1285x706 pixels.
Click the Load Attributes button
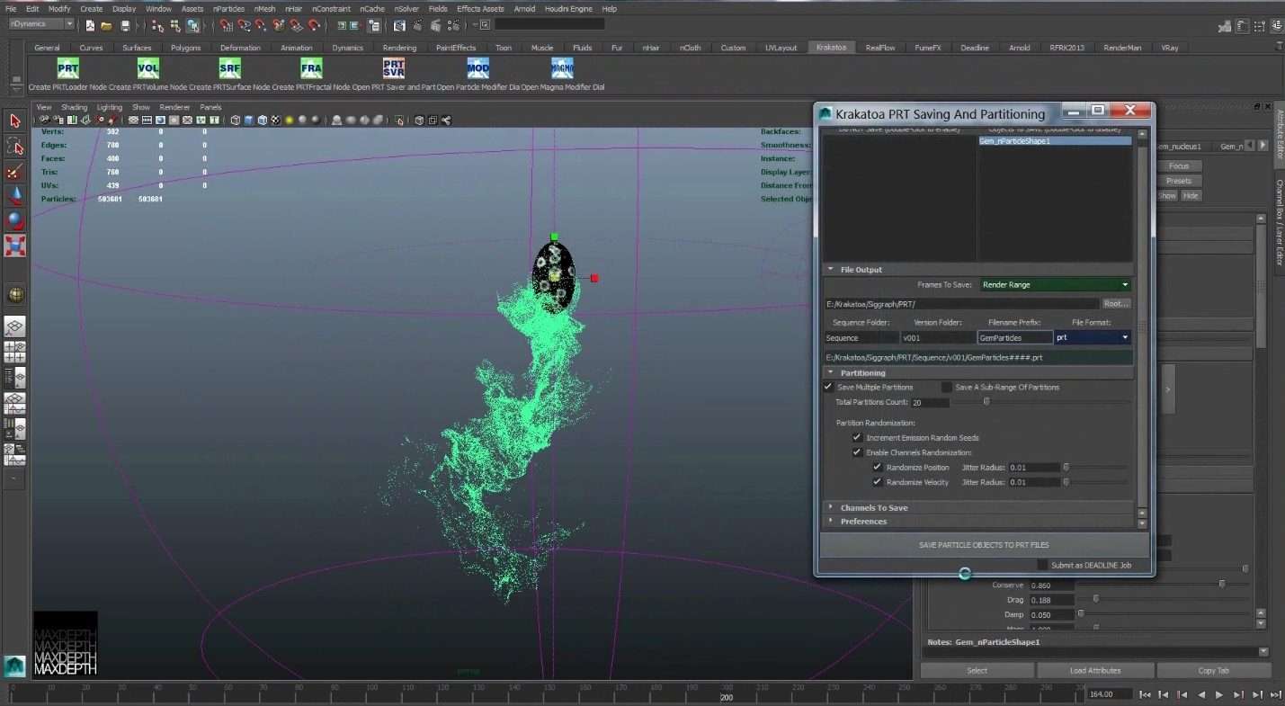tap(1095, 670)
